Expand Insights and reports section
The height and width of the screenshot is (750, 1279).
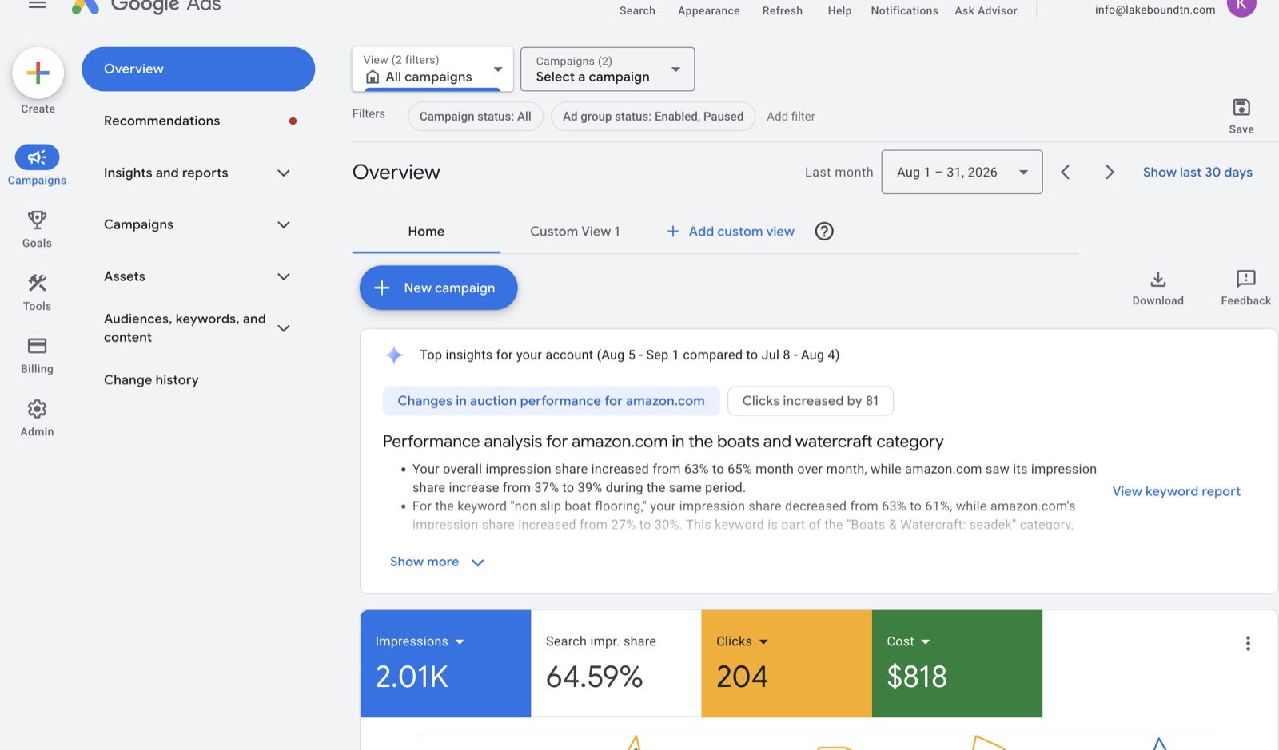[x=283, y=173]
